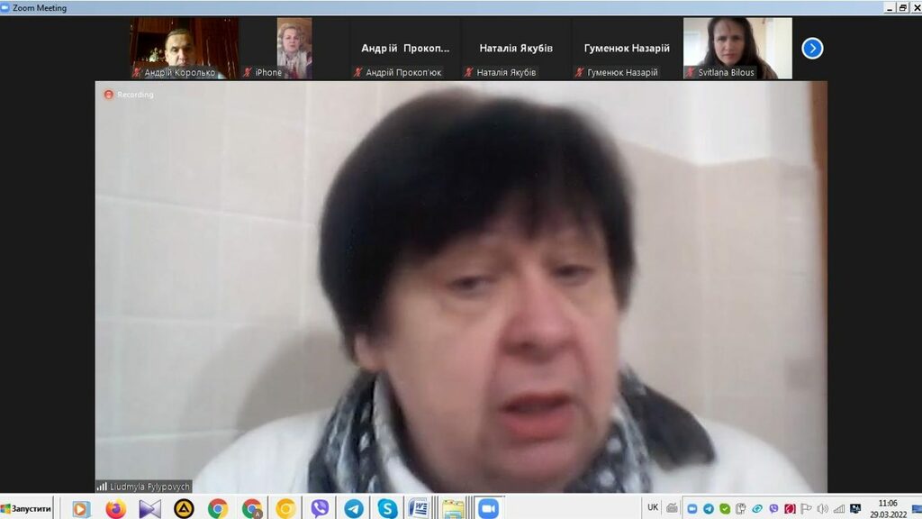Viewport: 922px width, 519px height.
Task: Click the Запустити start button
Action: pyautogui.click(x=27, y=508)
